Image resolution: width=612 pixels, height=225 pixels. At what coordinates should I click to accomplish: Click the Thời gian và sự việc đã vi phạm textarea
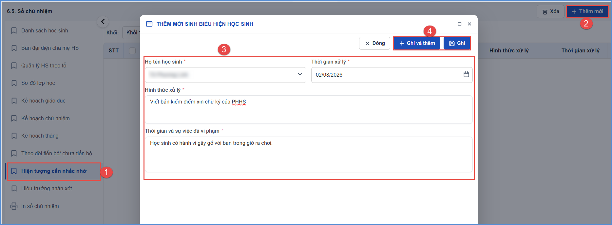[309, 154]
